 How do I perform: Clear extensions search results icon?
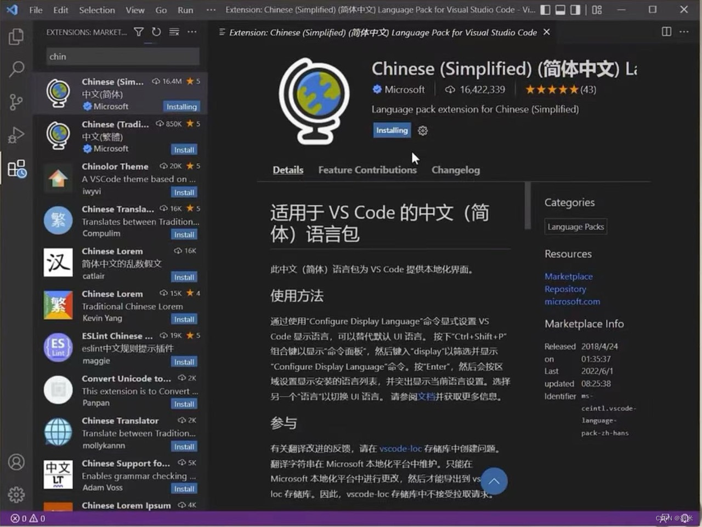pos(174,32)
